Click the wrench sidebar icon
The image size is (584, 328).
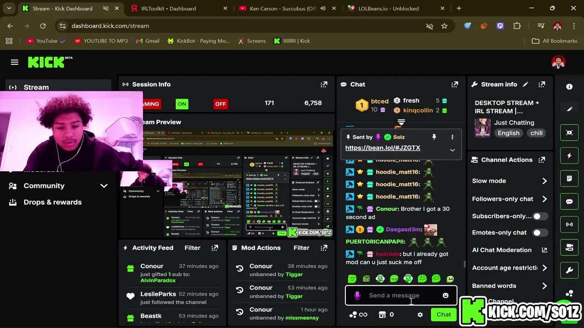point(569,271)
